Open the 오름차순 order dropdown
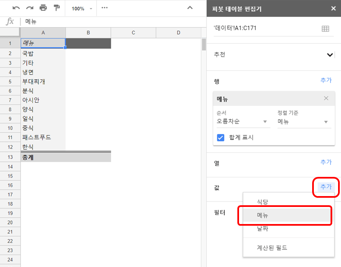 pyautogui.click(x=242, y=121)
